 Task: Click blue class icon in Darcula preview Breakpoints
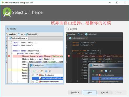[106, 71]
